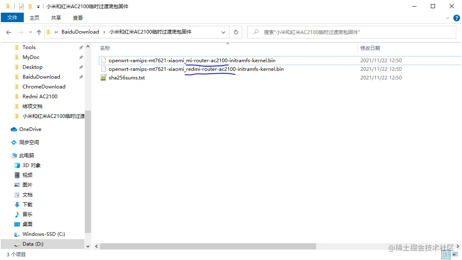
Task: Go back with the left arrow
Action: tap(9, 32)
